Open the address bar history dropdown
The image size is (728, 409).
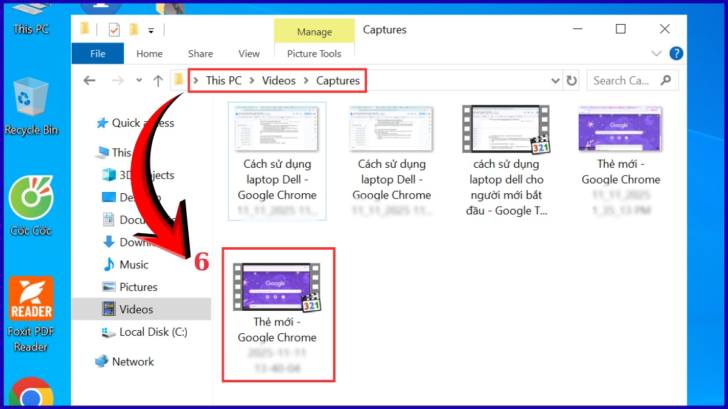pyautogui.click(x=555, y=81)
